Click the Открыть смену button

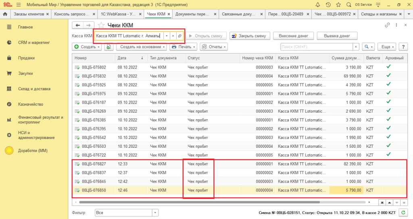[206, 36]
